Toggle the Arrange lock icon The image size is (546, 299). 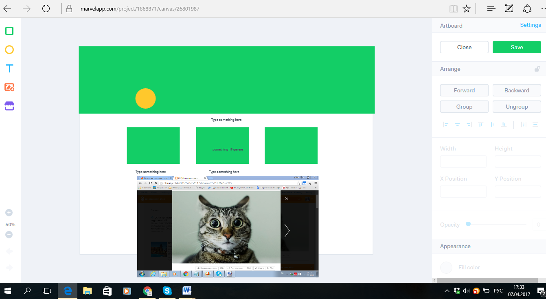click(x=537, y=69)
